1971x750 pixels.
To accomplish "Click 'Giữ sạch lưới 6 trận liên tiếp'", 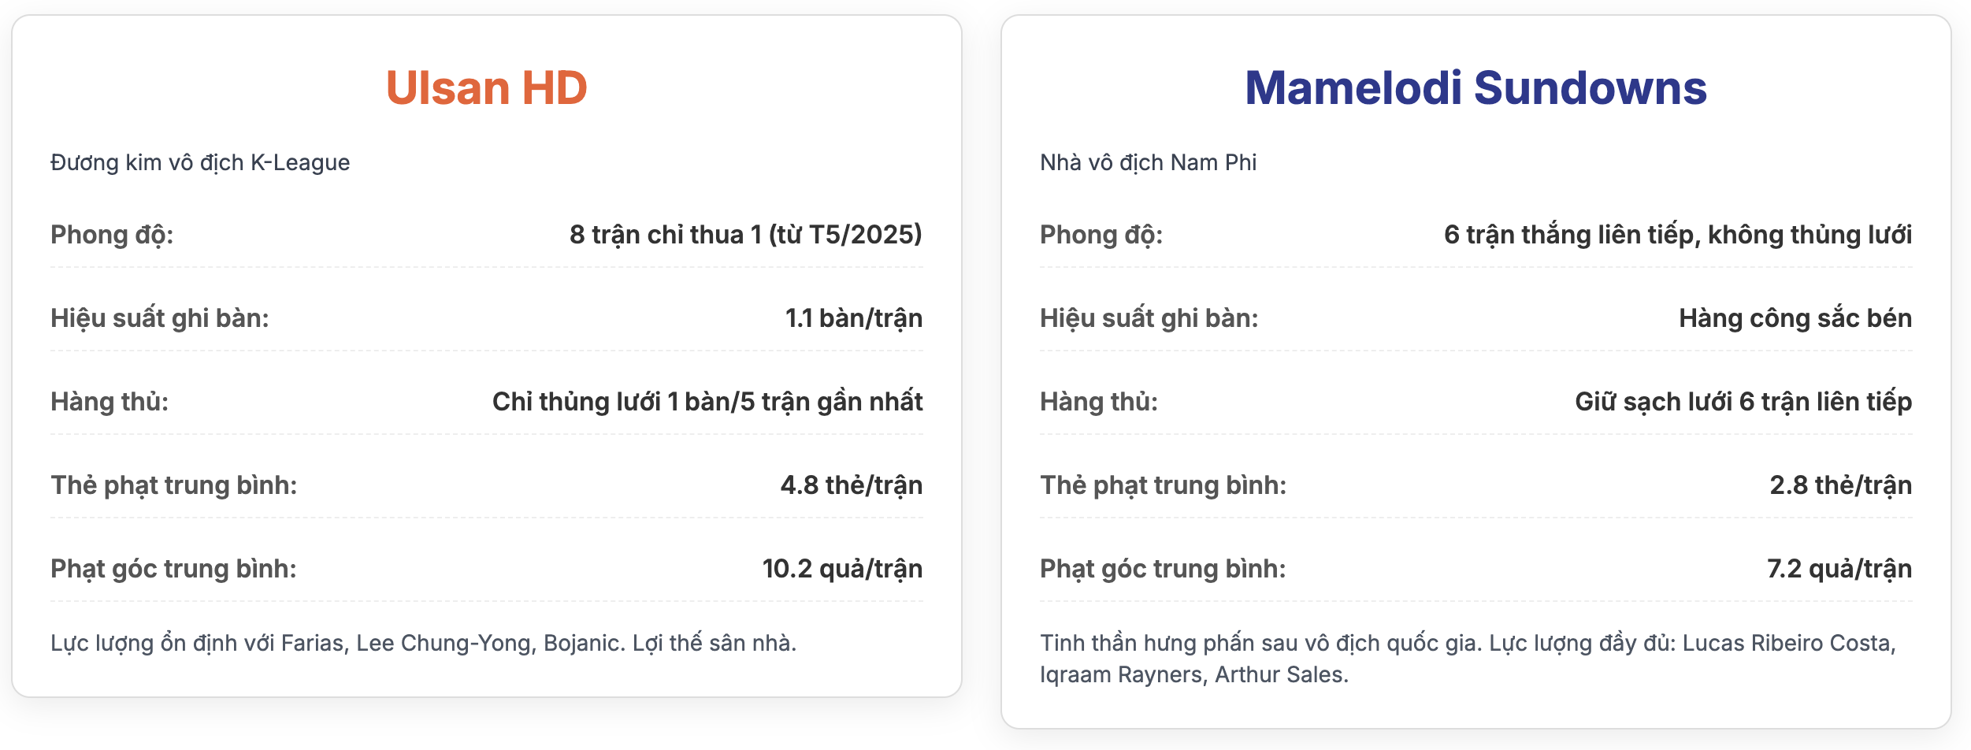I will [x=1743, y=402].
